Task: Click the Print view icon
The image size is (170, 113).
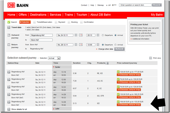Action: (x=150, y=58)
